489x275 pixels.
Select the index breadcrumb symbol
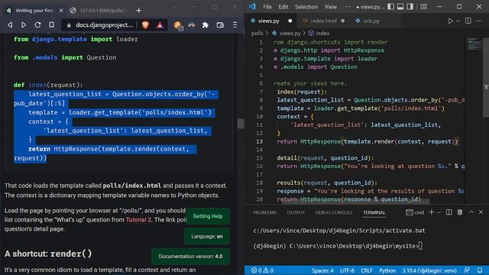(319, 33)
